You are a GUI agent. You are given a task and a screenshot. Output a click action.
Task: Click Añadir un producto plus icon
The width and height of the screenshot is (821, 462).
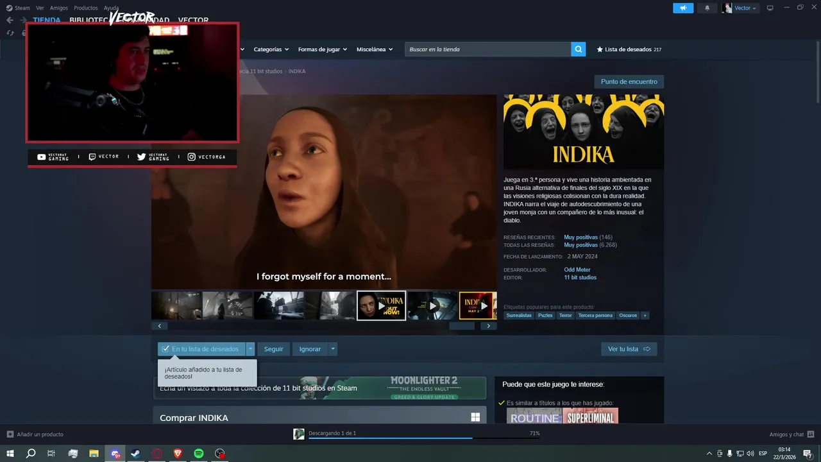pyautogui.click(x=10, y=434)
